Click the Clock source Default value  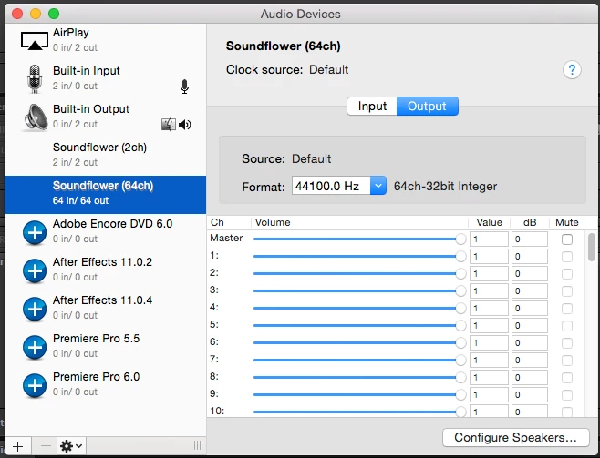pyautogui.click(x=328, y=69)
